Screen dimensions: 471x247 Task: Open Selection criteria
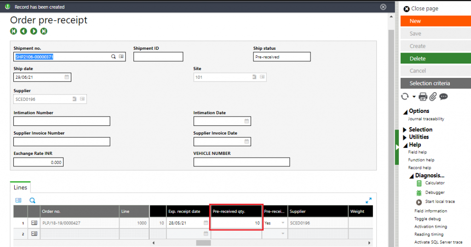pos(436,83)
